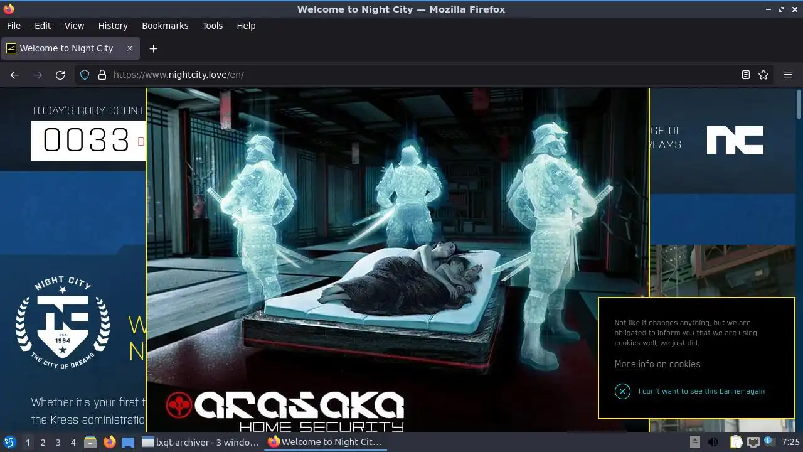Click the Arasaka Home Security ad image

click(398, 259)
